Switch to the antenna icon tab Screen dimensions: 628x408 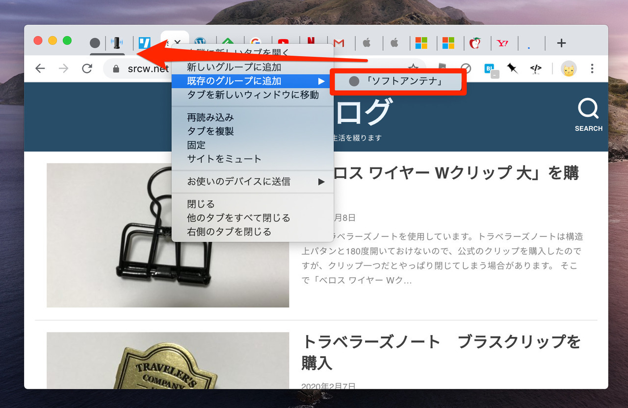tap(117, 43)
